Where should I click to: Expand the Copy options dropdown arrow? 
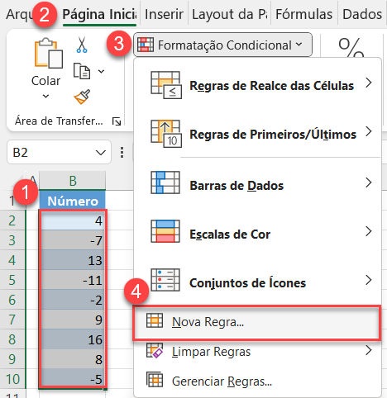[x=101, y=71]
